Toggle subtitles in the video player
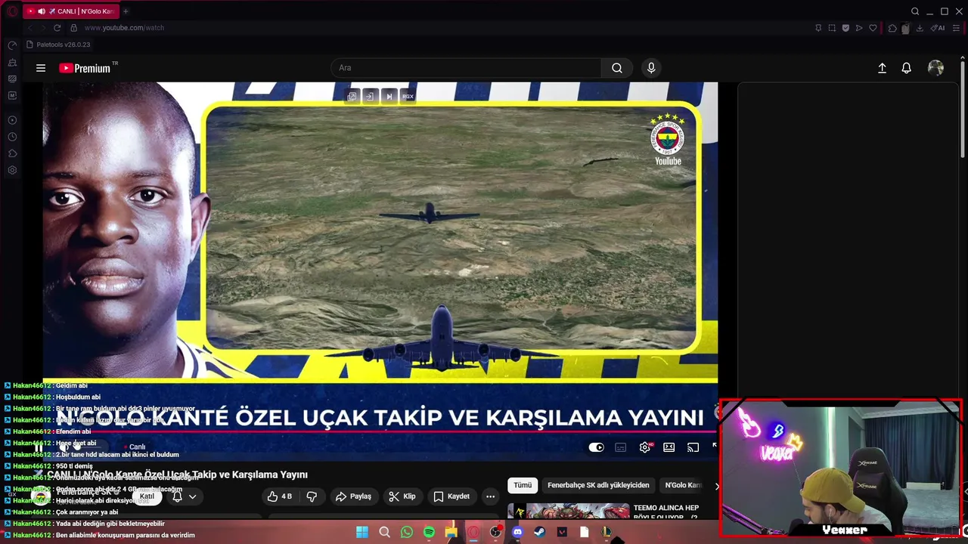 pos(621,447)
